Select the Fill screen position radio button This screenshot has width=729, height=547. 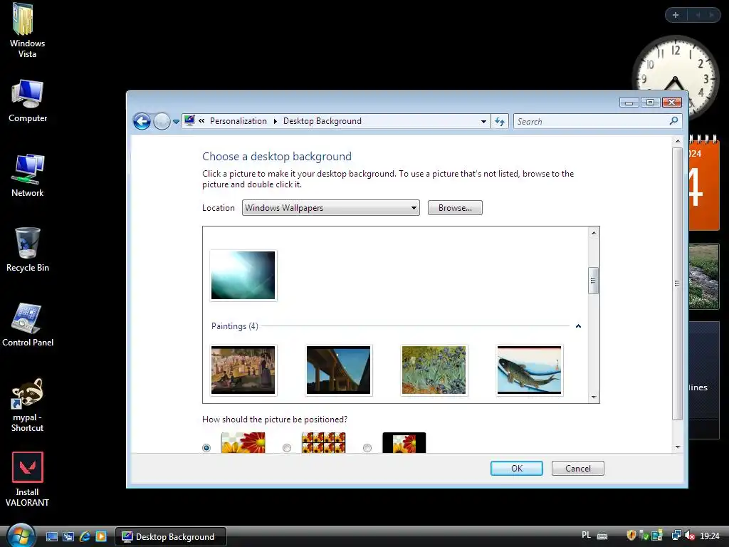[x=206, y=447]
